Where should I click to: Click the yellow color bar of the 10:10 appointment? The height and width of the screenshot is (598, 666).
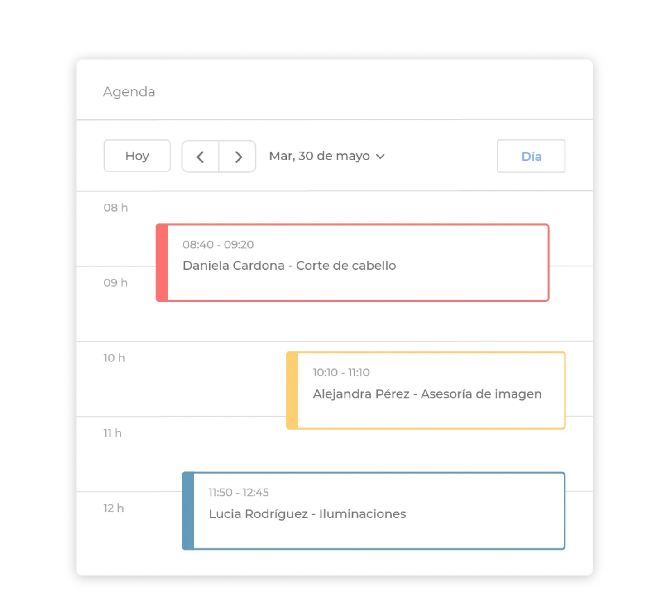[292, 390]
